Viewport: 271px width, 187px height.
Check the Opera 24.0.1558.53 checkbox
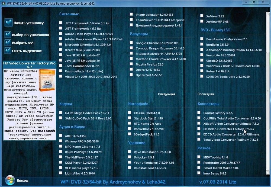131,75
